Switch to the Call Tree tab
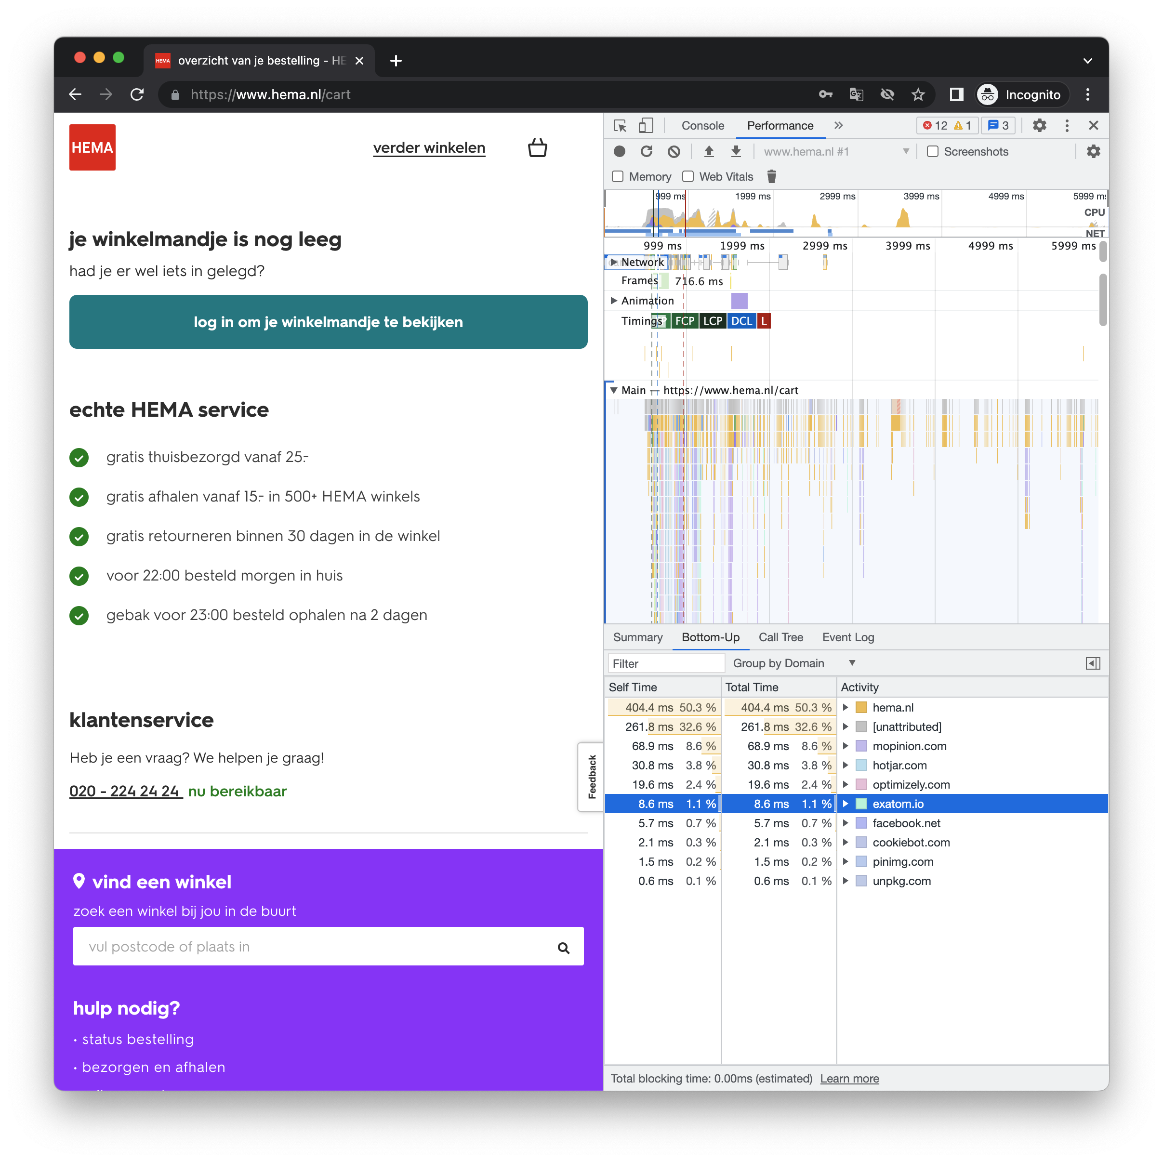The width and height of the screenshot is (1163, 1162). pyautogui.click(x=781, y=637)
